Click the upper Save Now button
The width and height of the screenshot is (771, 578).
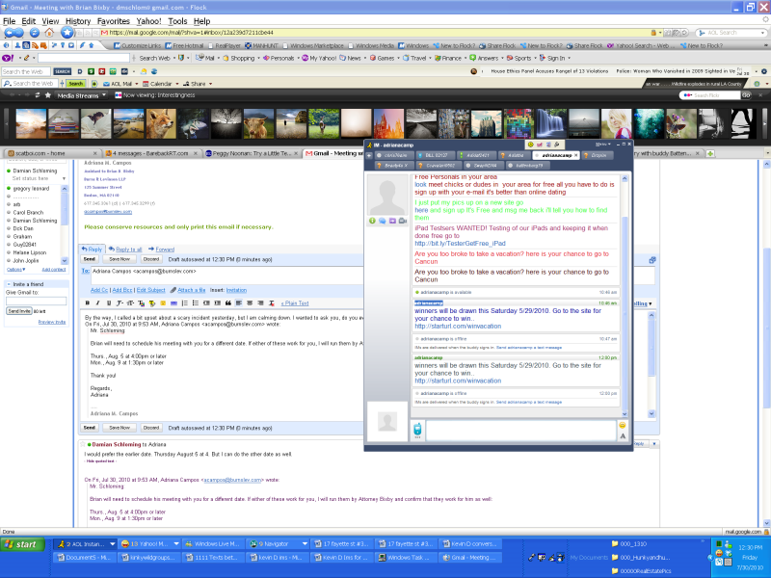click(120, 259)
